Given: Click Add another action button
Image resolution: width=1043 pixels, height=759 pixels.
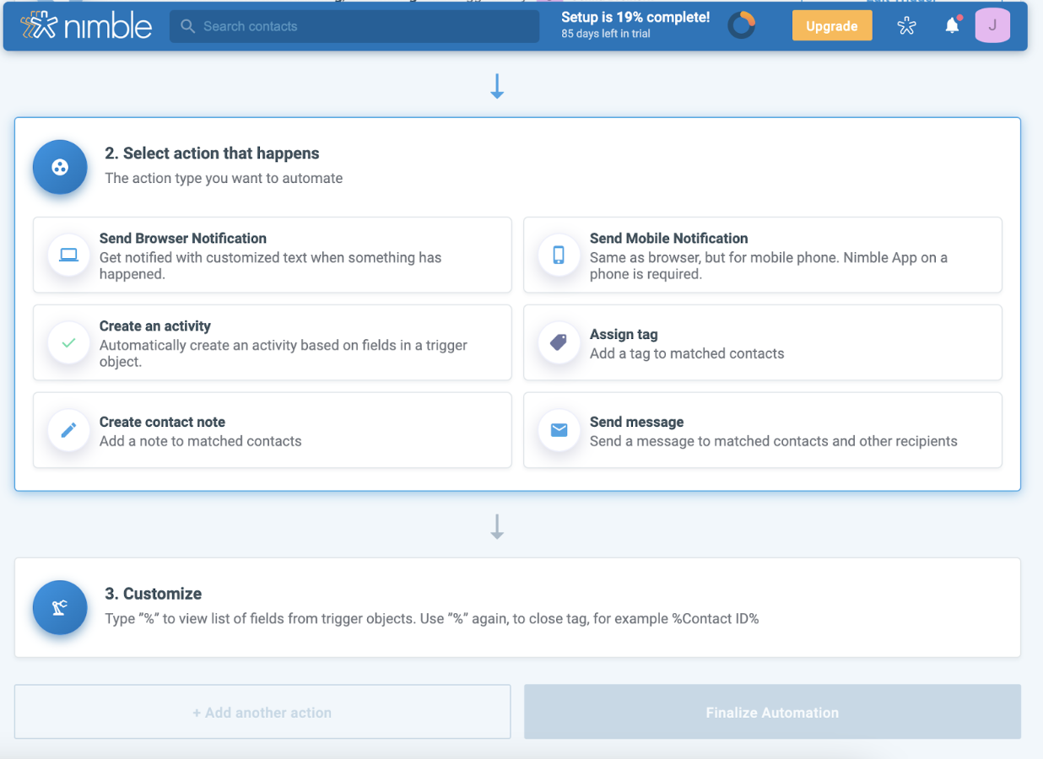Looking at the screenshot, I should pyautogui.click(x=262, y=713).
